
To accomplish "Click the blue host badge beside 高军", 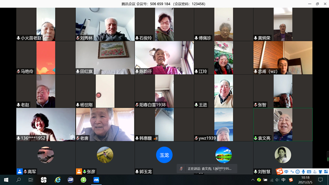I will pos(20,171).
